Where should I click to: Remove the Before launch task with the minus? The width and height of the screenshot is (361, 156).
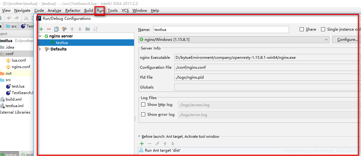point(150,144)
